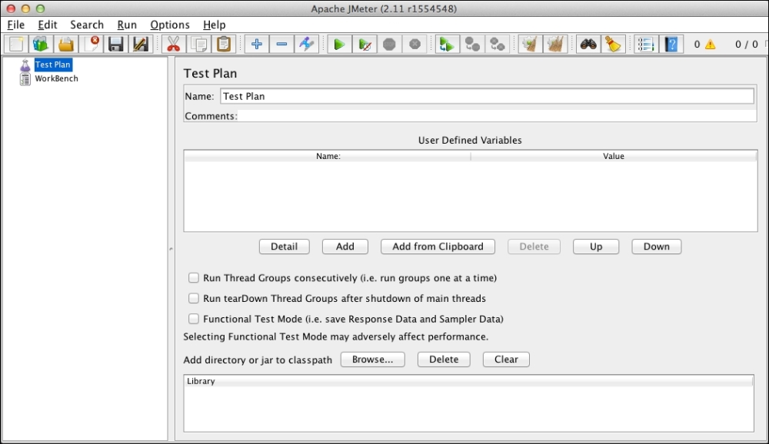Click the Down button
The width and height of the screenshot is (769, 444).
point(657,247)
